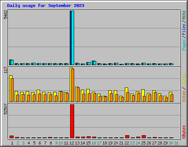Screen dimensions: 188x147
Task: Select day 11 on the x-axis
Action: point(66,143)
